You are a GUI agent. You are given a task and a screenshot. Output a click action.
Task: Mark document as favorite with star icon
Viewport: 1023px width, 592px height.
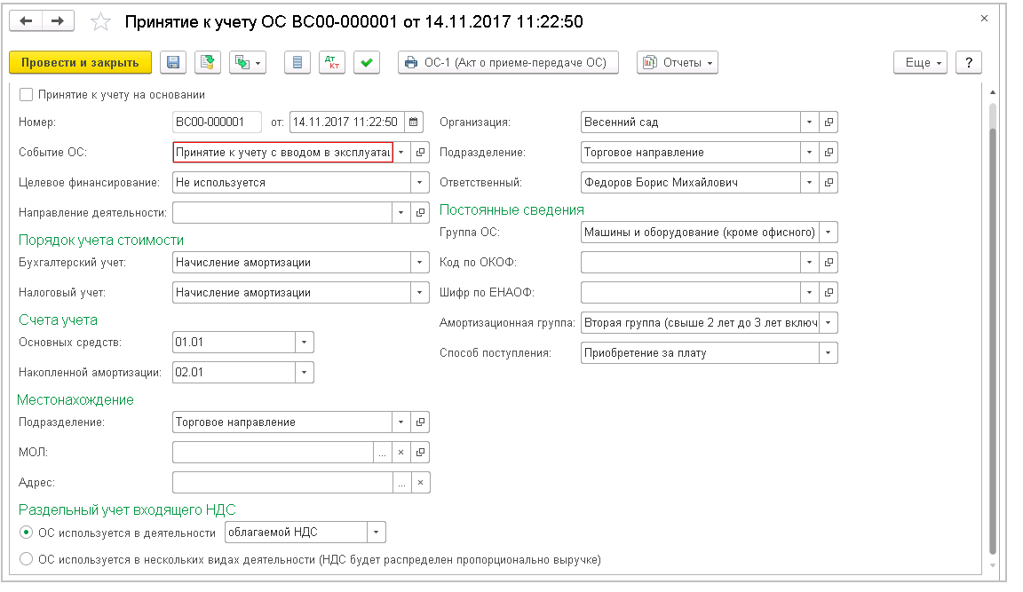click(x=100, y=21)
